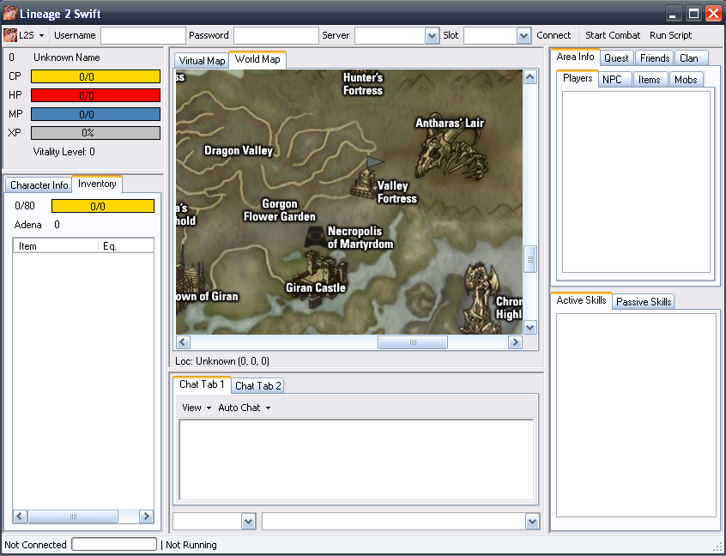
Task: Click the status bar progress field
Action: [114, 545]
